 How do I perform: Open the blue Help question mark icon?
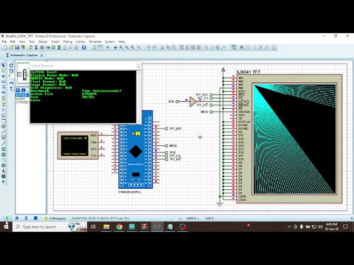coord(84,47)
